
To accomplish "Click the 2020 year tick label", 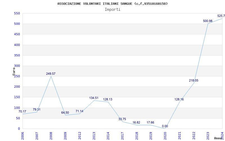I will pyautogui.click(x=165, y=136).
